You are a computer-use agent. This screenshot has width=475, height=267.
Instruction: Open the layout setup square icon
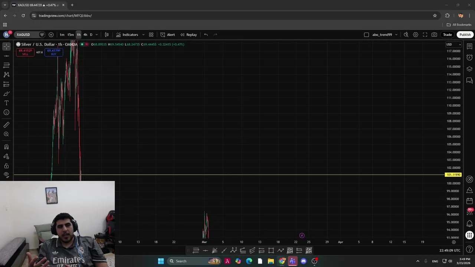tap(366, 34)
